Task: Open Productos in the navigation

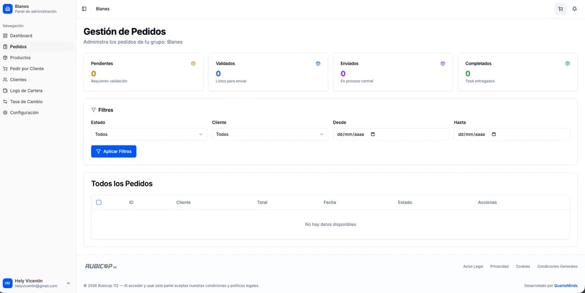Action: pos(20,57)
